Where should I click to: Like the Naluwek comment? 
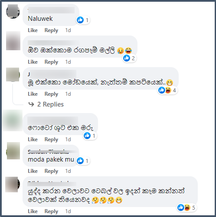pyautogui.click(x=33, y=30)
